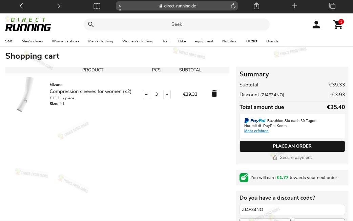This screenshot has height=221, width=353.
Task: Show all tabs with the tabs overview icon
Action: (332, 6)
